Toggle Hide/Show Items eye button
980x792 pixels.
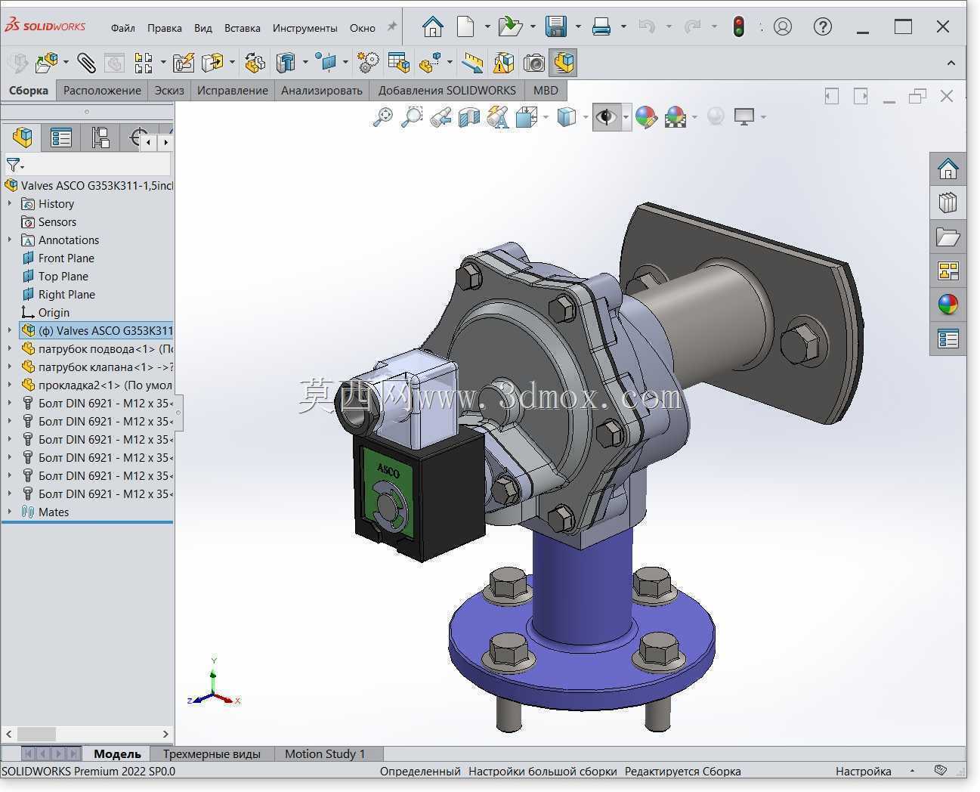(x=606, y=117)
